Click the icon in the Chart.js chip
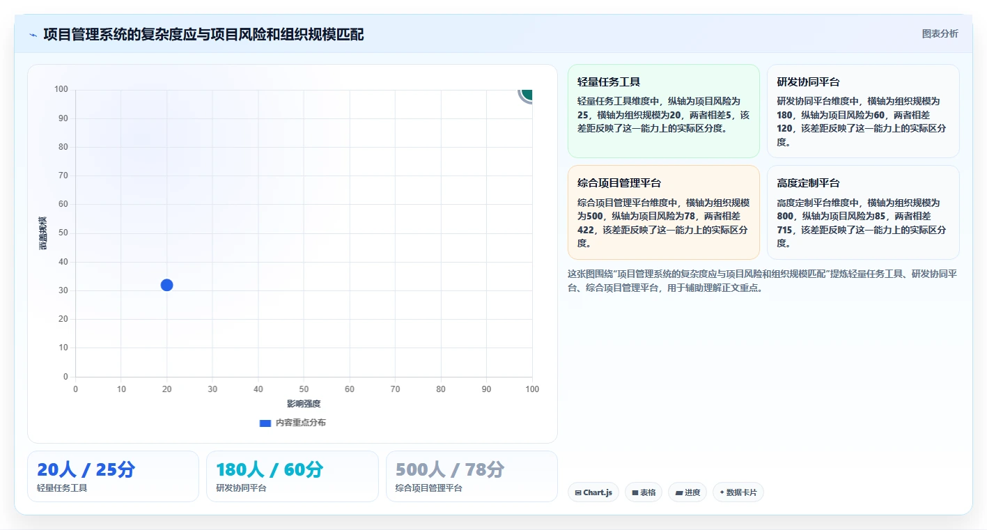Viewport: 987px width, 530px height. [x=578, y=492]
